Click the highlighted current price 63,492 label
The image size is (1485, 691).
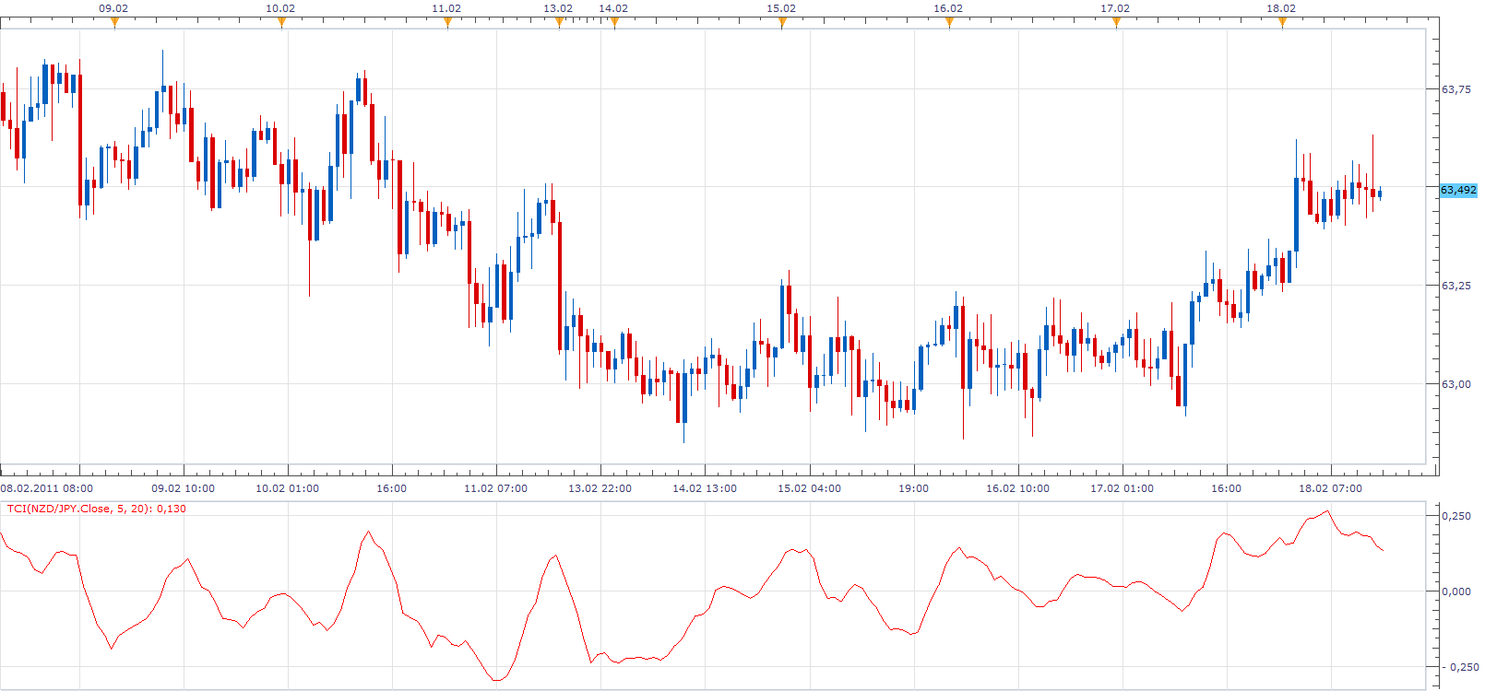coord(1458,190)
